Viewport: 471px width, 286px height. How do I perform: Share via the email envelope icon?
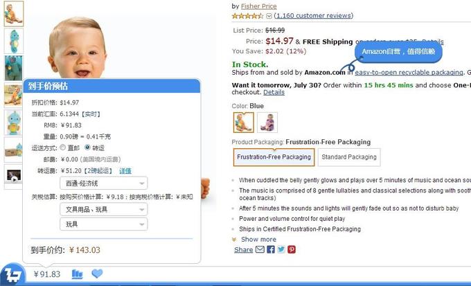tap(260, 249)
